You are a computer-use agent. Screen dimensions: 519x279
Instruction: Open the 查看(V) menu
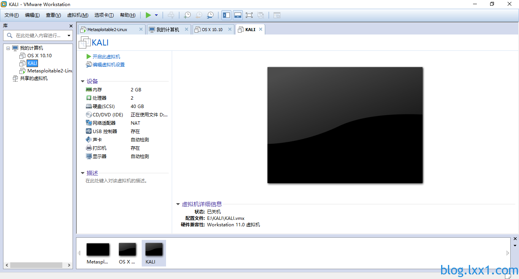(53, 15)
